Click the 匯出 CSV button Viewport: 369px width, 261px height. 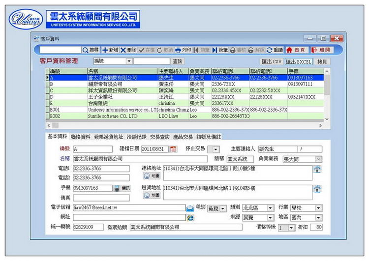pos(272,61)
